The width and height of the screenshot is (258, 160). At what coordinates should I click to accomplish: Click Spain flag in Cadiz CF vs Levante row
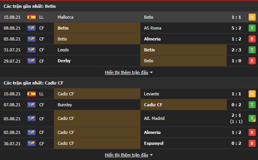coord(31,94)
